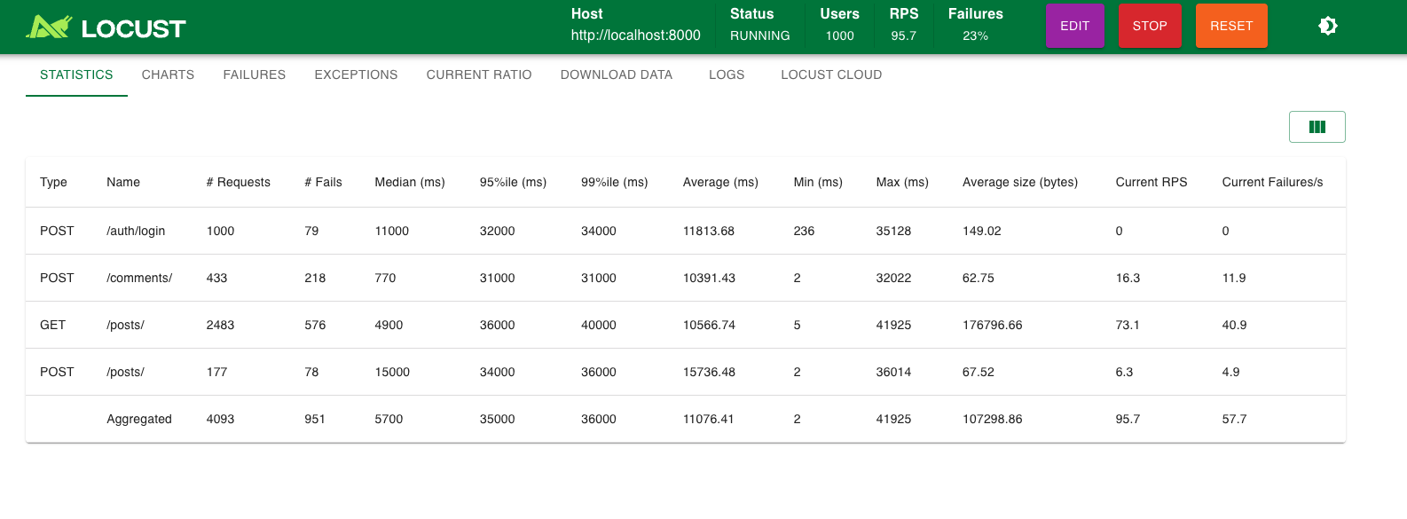Image resolution: width=1407 pixels, height=519 pixels.
Task: Open the FAILURES tab
Action: point(254,75)
